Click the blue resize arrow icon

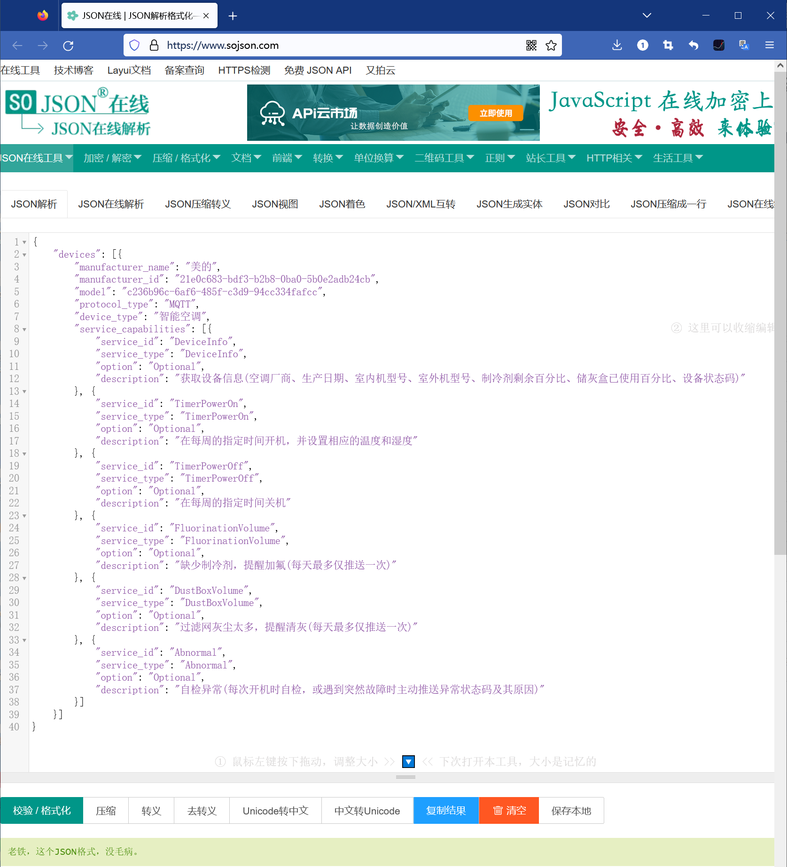[x=409, y=761]
